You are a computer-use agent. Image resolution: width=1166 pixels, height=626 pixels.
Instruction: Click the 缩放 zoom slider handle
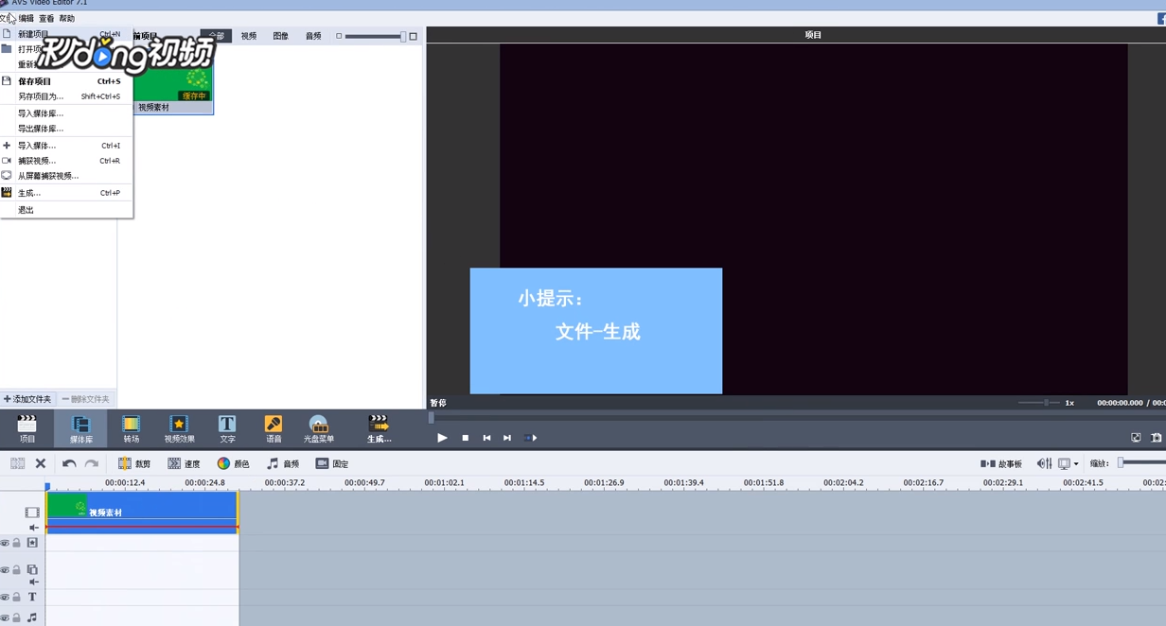pos(1121,463)
